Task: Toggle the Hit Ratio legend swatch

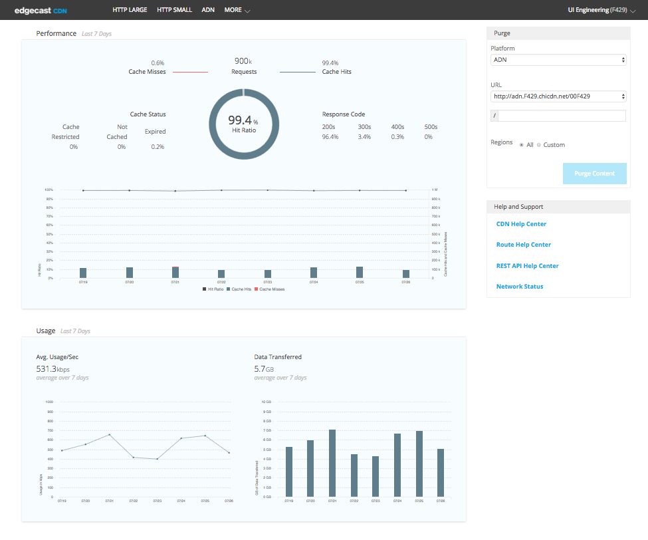Action: [x=204, y=289]
